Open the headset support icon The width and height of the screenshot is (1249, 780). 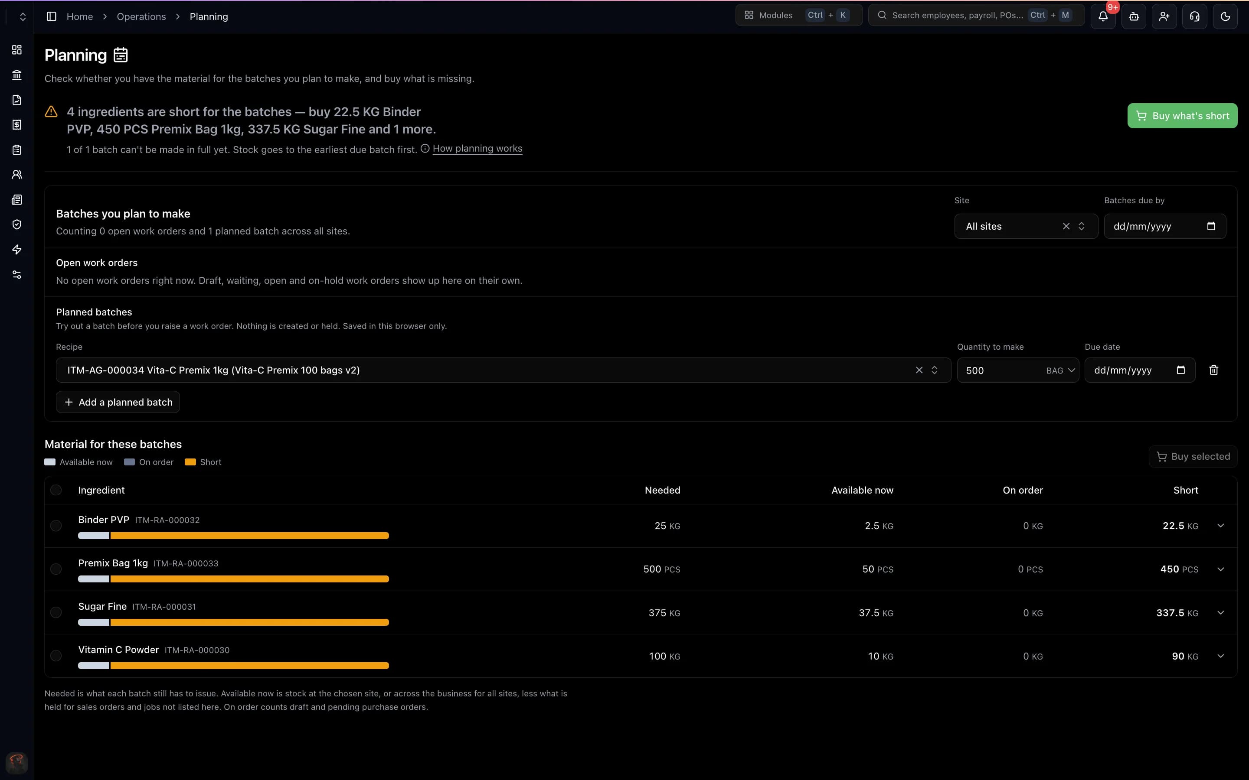pyautogui.click(x=1194, y=16)
